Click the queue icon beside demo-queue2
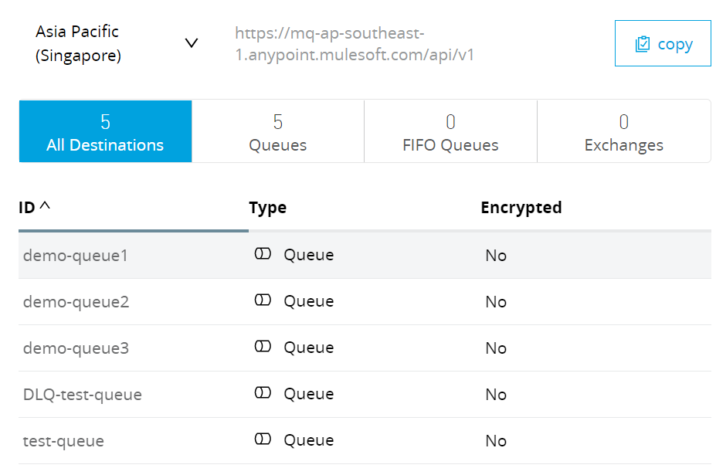716x475 pixels. 263,300
